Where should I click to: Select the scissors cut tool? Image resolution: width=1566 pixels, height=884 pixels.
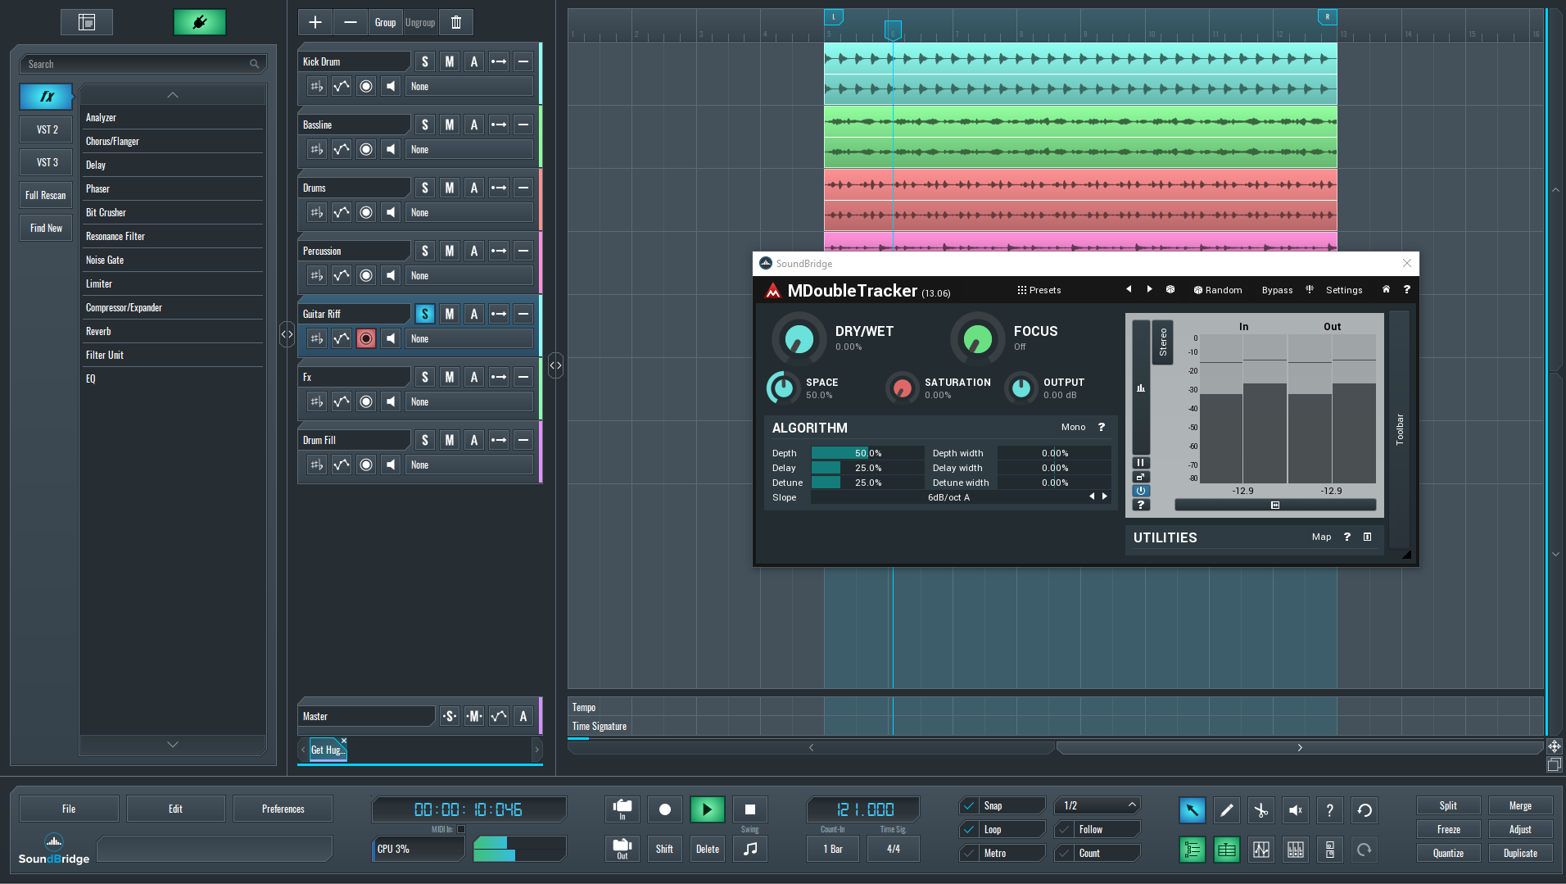(1260, 810)
